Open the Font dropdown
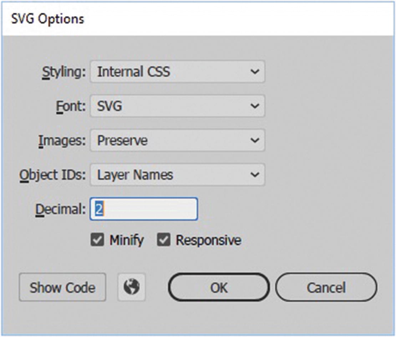The image size is (396, 337). [x=177, y=106]
